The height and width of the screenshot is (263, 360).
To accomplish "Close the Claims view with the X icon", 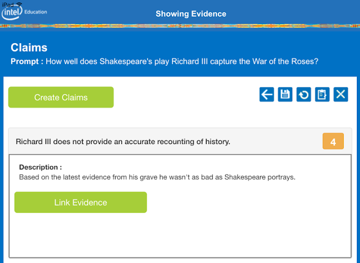I will click(341, 95).
